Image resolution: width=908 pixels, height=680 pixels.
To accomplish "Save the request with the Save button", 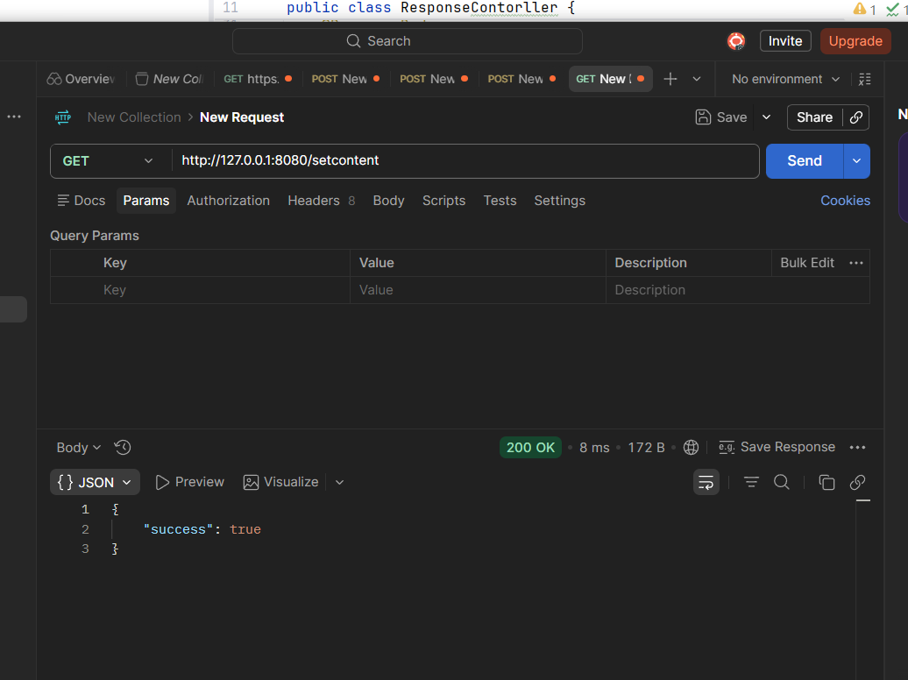I will [721, 117].
